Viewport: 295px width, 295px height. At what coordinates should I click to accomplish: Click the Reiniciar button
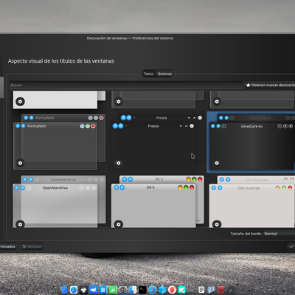[32, 246]
